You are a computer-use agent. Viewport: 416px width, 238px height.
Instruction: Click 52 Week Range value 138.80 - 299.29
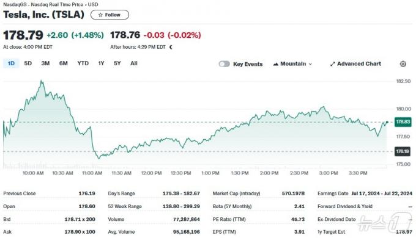(181, 206)
